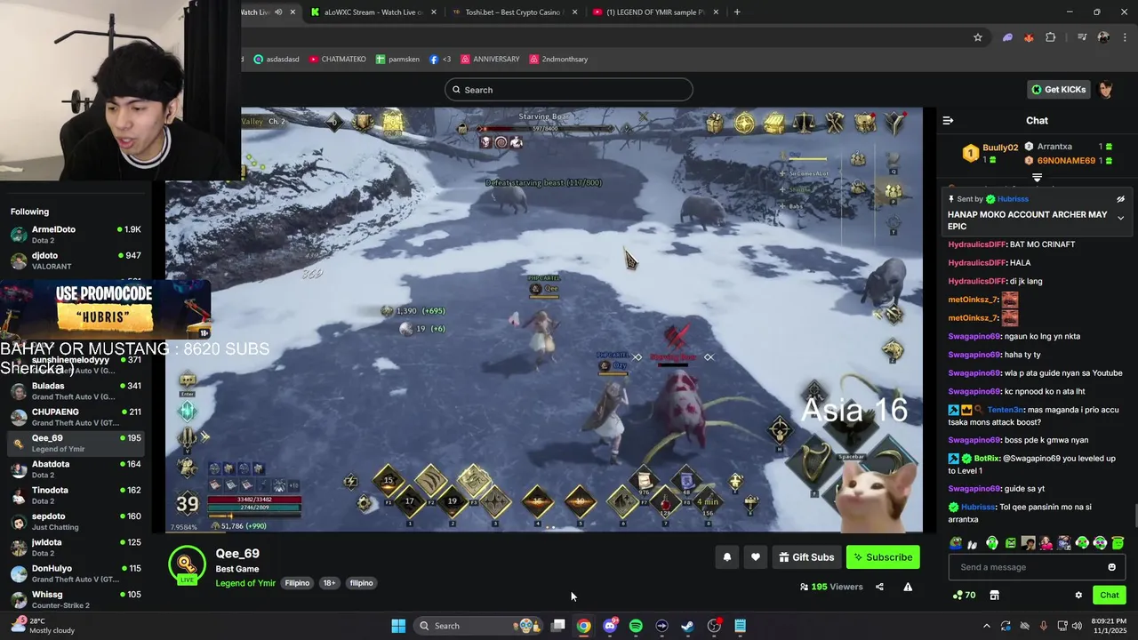The height and width of the screenshot is (640, 1138).
Task: Open the parmsken bookmark
Action: coord(396,60)
